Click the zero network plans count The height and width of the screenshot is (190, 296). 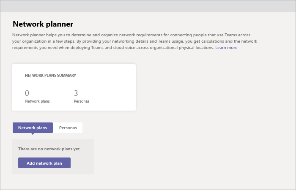pyautogui.click(x=27, y=93)
